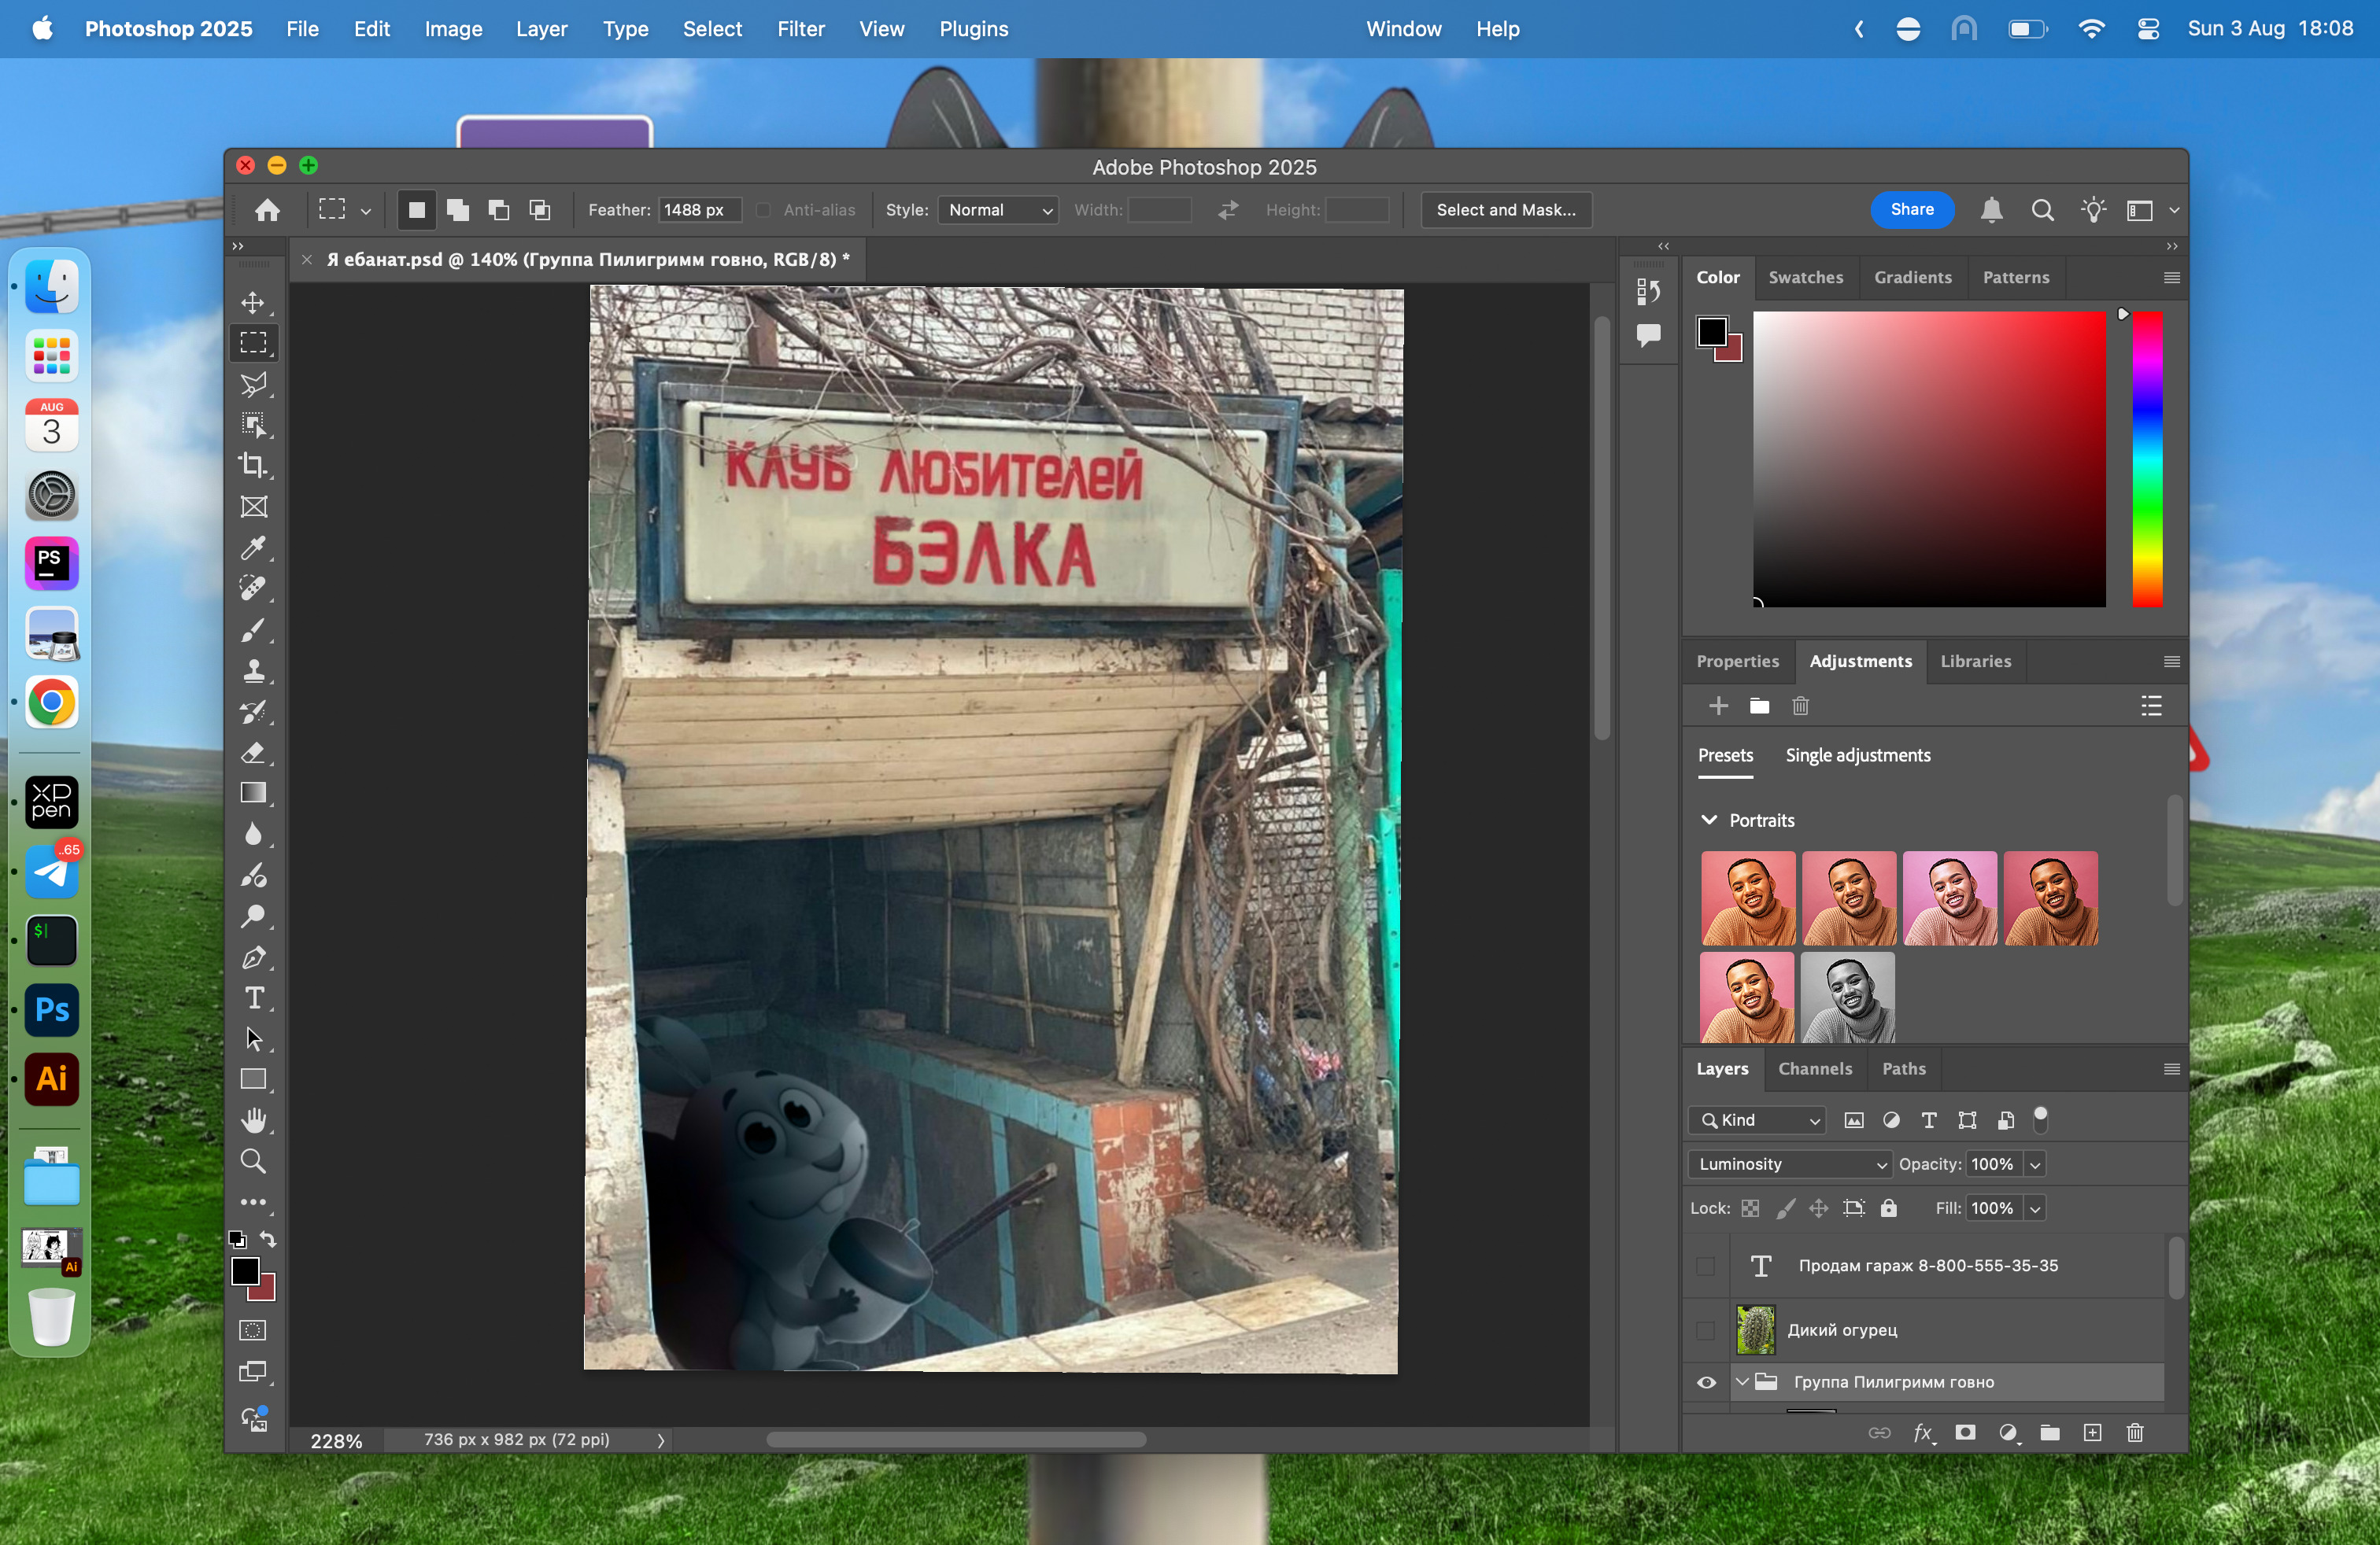The image size is (2380, 1545).
Task: Select the Rectangle shape tool
Action: point(253,1080)
